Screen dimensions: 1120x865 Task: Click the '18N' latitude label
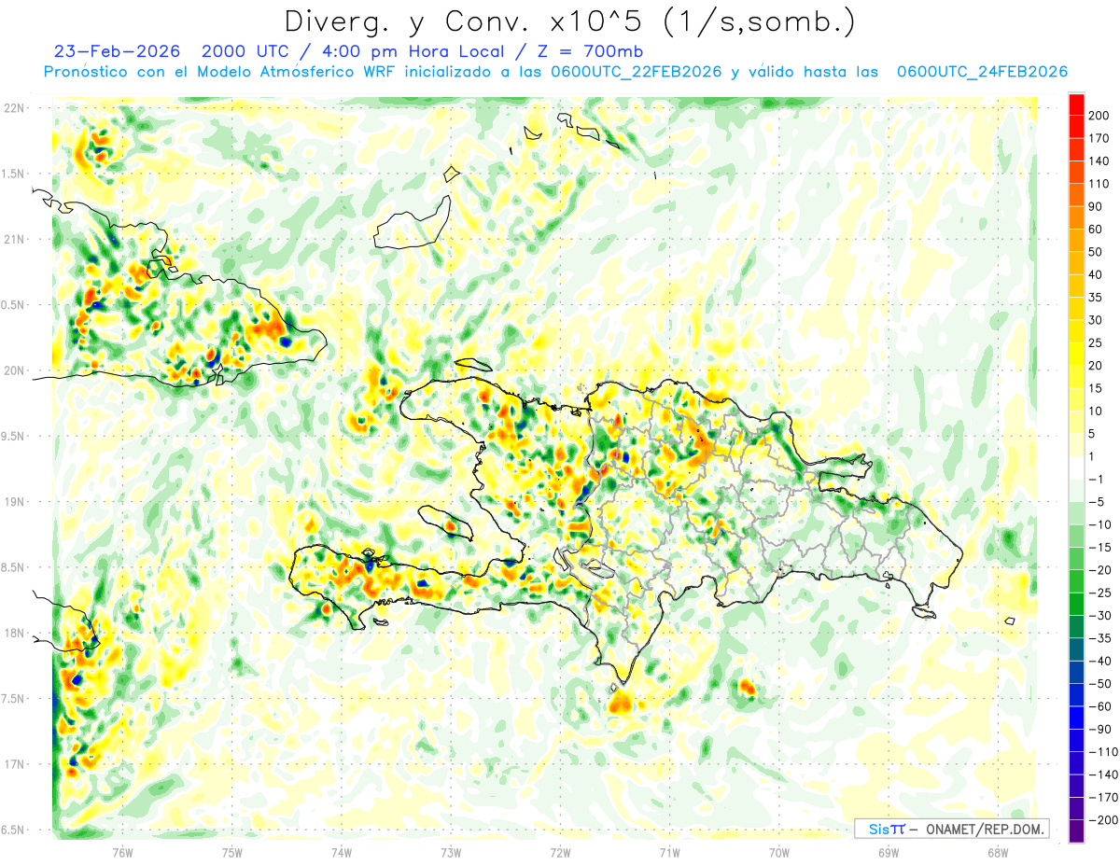tap(14, 634)
